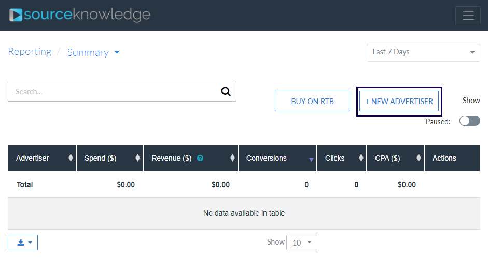Screen dimensions: 488x271
Task: Sort by CPA ($) column arrows
Action: (419, 158)
